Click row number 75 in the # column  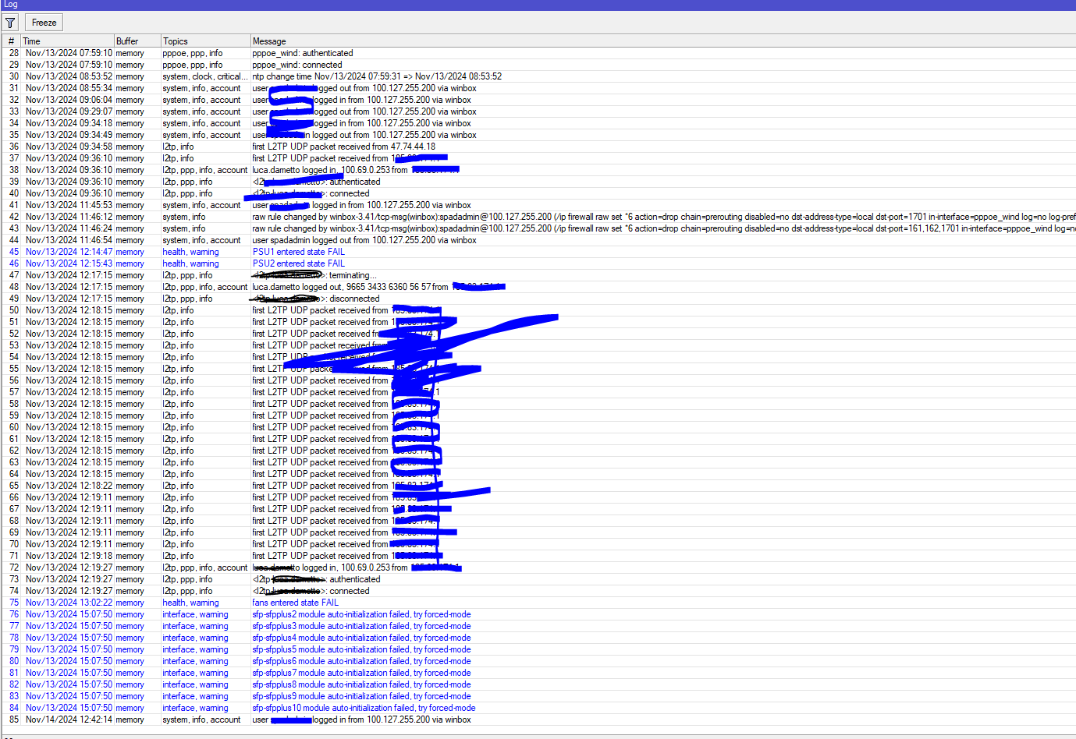14,603
